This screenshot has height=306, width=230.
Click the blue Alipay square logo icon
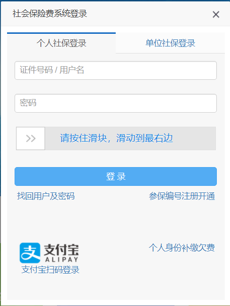pos(30,253)
